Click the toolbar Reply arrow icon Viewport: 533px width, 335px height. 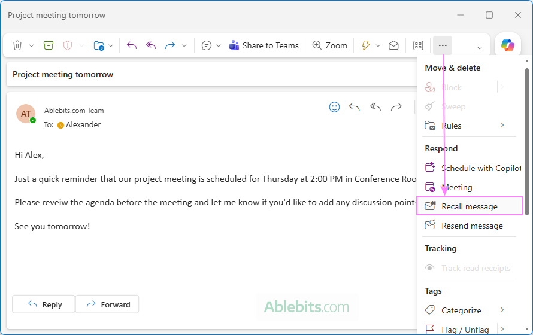132,45
